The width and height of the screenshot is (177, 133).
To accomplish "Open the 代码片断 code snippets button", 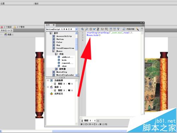I will (129, 29).
